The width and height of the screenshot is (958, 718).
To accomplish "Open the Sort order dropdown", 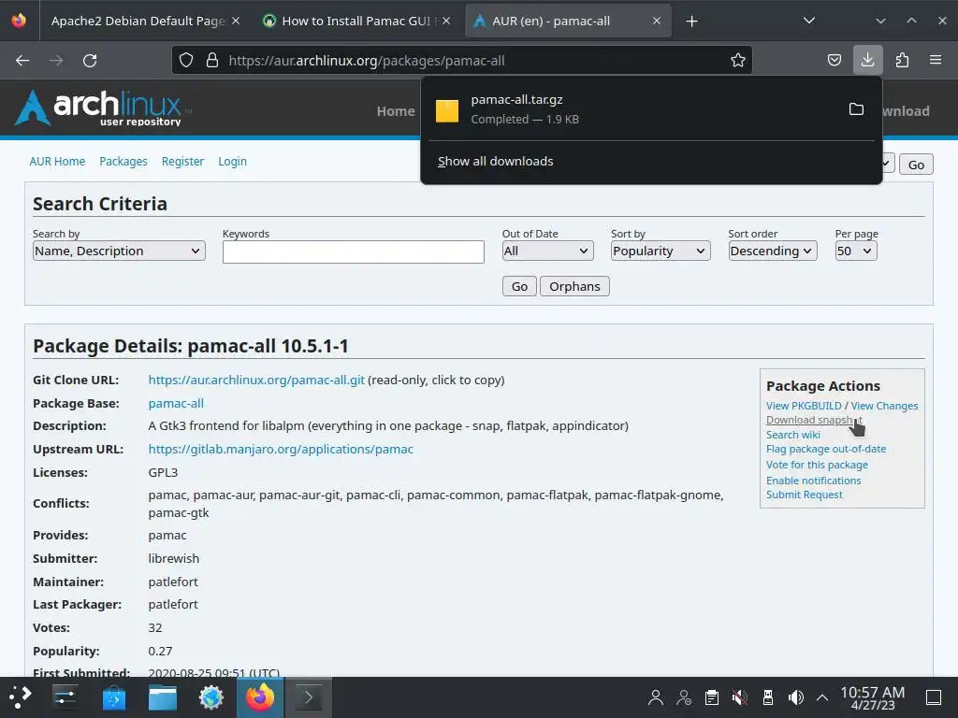I will [772, 251].
